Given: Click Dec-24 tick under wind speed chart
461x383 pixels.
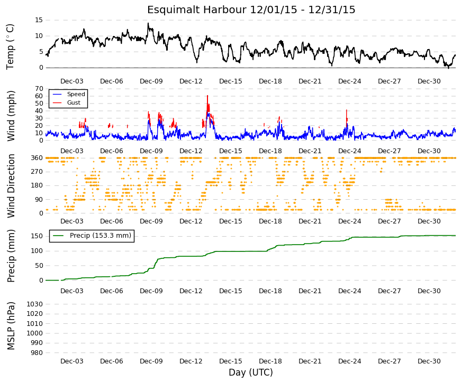Looking at the screenshot, I should pos(349,151).
